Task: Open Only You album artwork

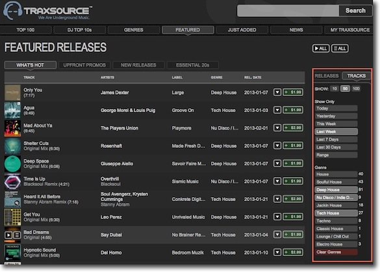Action: (x=12, y=93)
